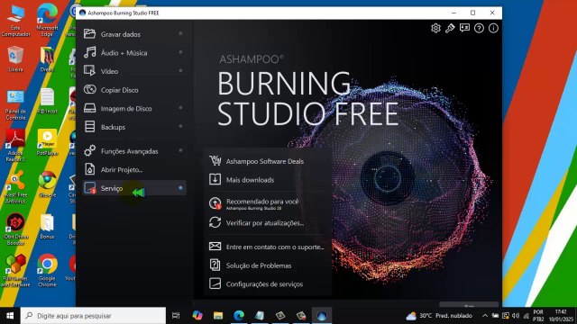
Task: Expand the Backups submenu dot
Action: click(x=180, y=126)
